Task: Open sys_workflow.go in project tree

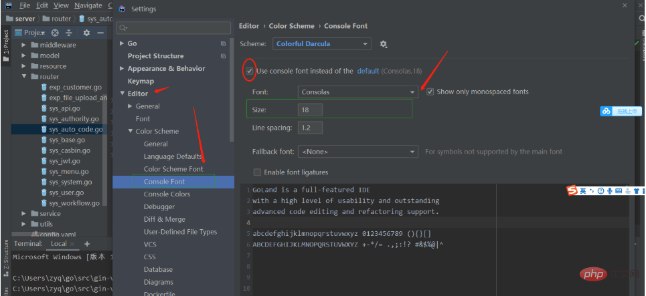Action: point(74,203)
